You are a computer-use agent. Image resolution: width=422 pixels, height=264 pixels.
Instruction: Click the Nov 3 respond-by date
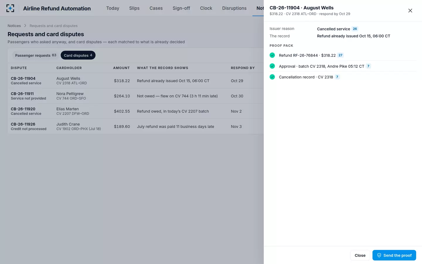tap(236, 126)
